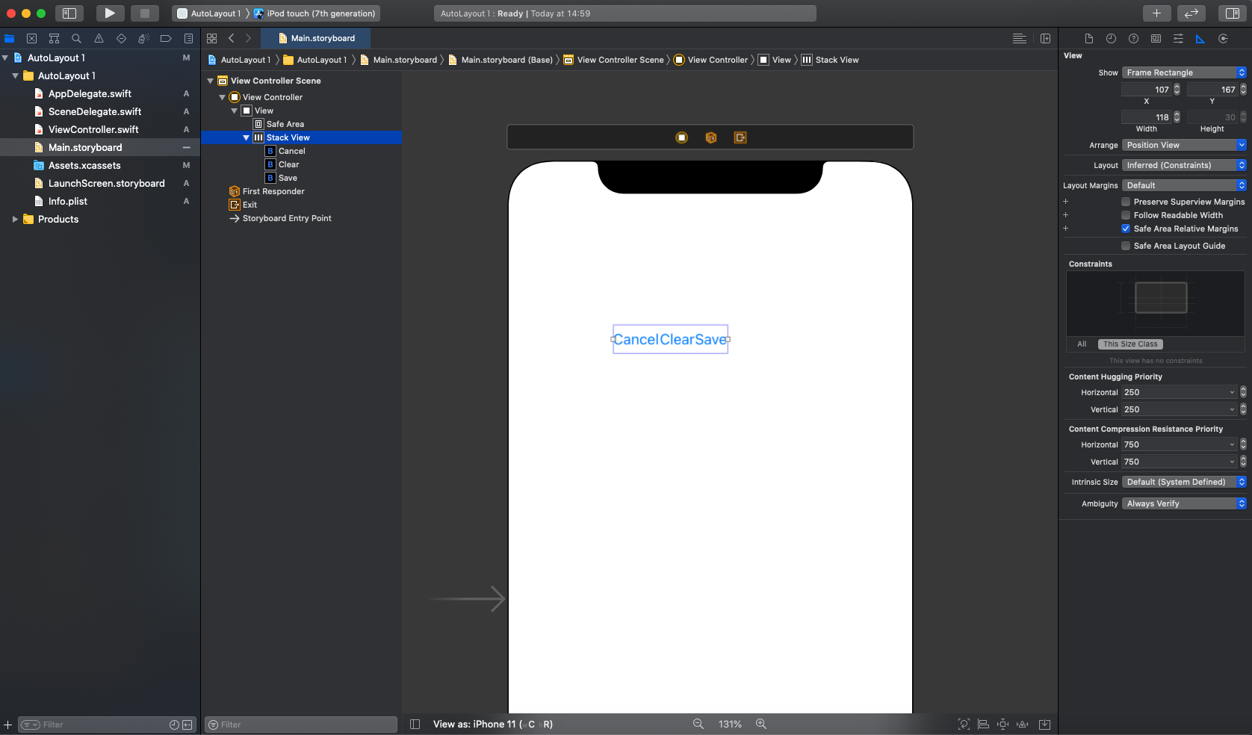
Task: Choose the iPod touch run destination
Action: pyautogui.click(x=314, y=13)
